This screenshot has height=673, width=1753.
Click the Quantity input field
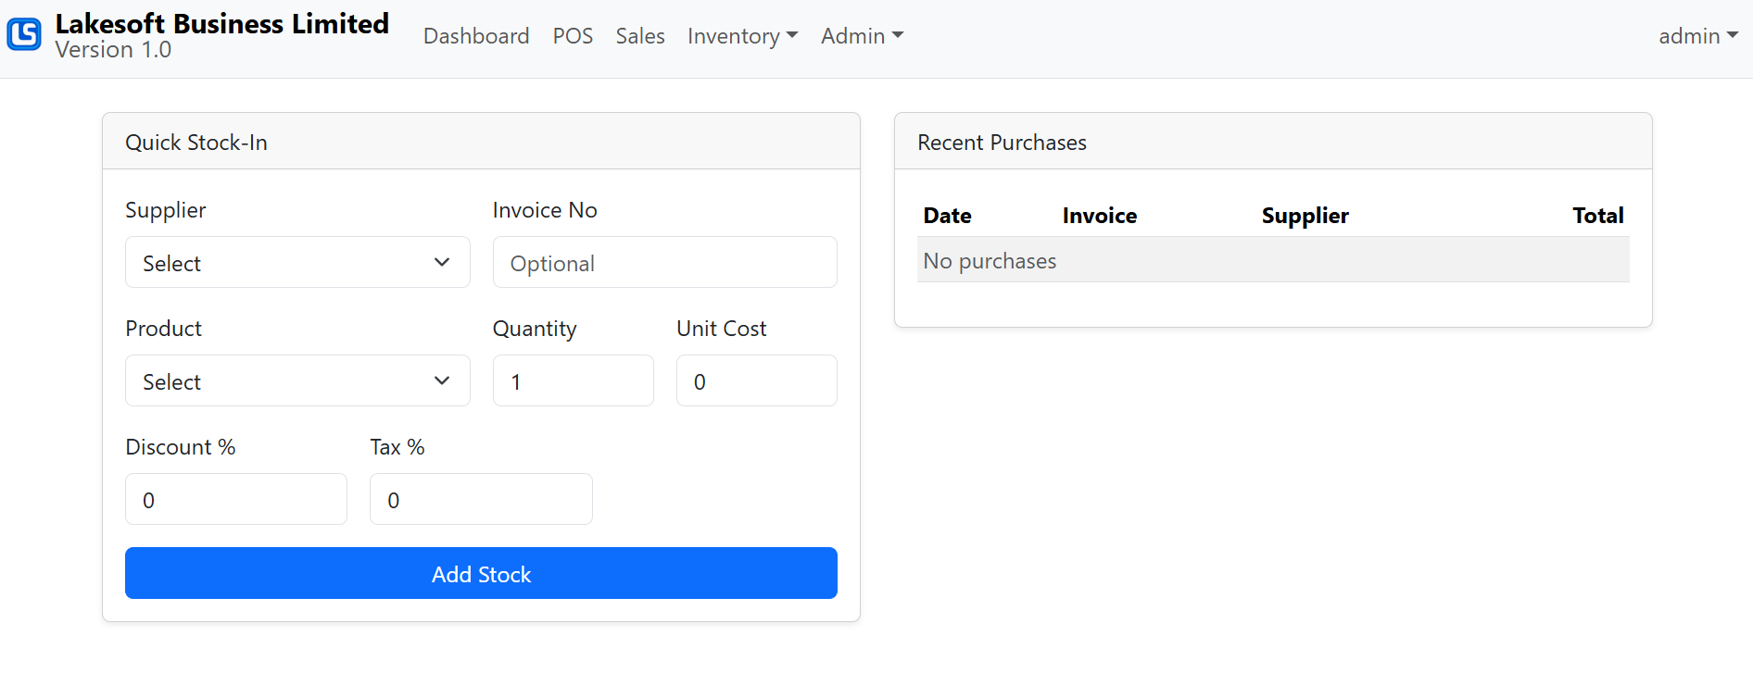pyautogui.click(x=574, y=380)
